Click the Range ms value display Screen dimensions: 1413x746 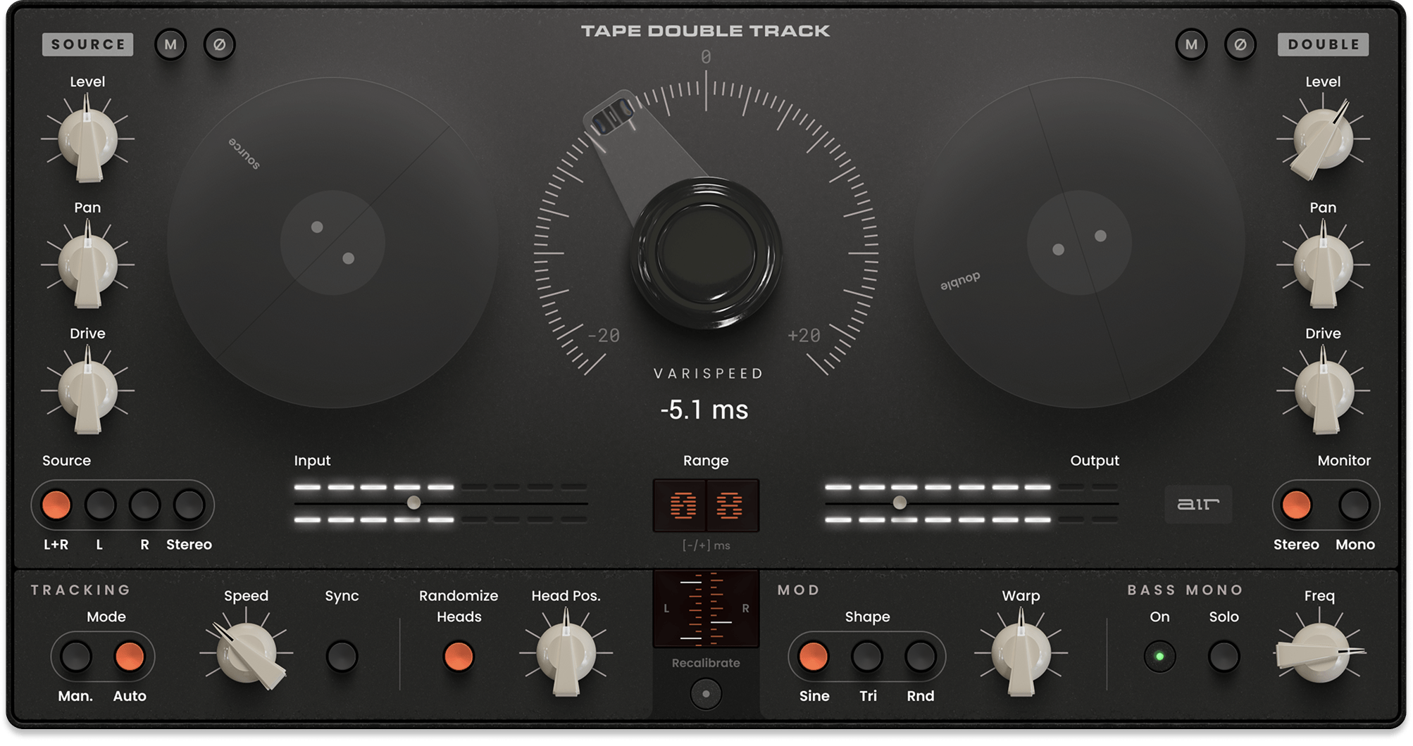tap(706, 505)
